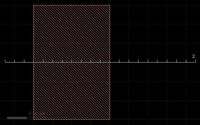Image resolution: width=200 pixels, height=125 pixels.
Task: Click the ruler line inside the hatched rectangle
Action: (x=72, y=62)
